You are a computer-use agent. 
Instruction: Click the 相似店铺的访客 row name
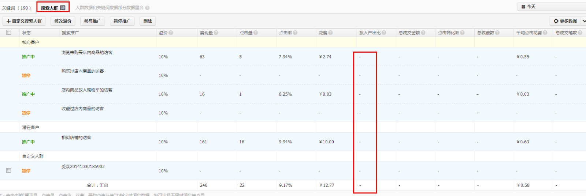coord(77,137)
